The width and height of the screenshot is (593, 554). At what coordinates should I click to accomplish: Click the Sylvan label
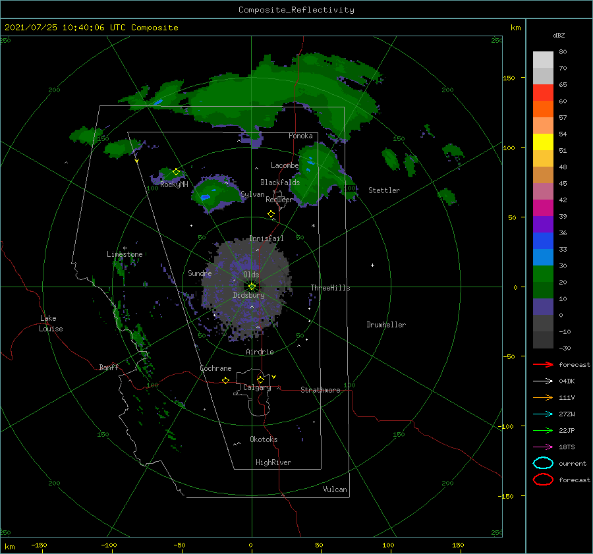pyautogui.click(x=252, y=194)
